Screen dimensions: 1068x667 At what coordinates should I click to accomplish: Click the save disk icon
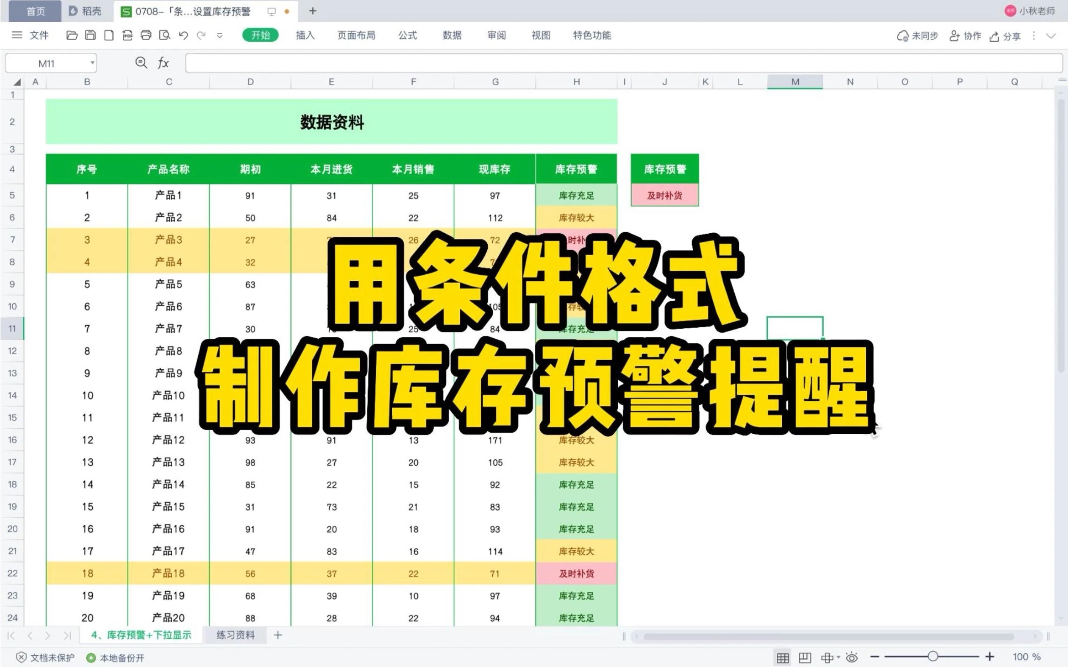[x=90, y=35]
